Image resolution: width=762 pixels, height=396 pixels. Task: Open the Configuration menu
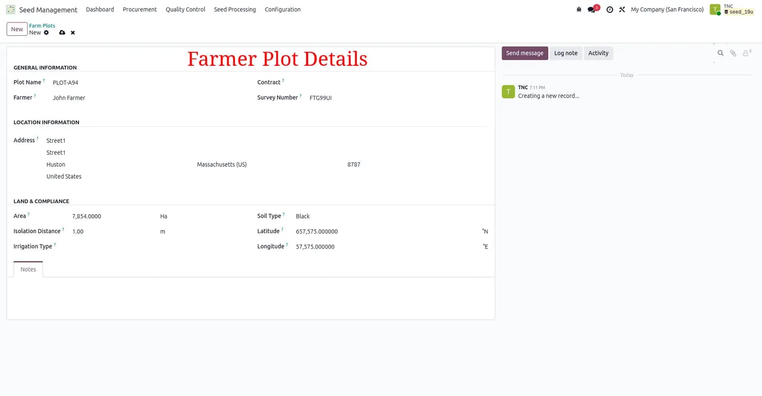coord(282,10)
